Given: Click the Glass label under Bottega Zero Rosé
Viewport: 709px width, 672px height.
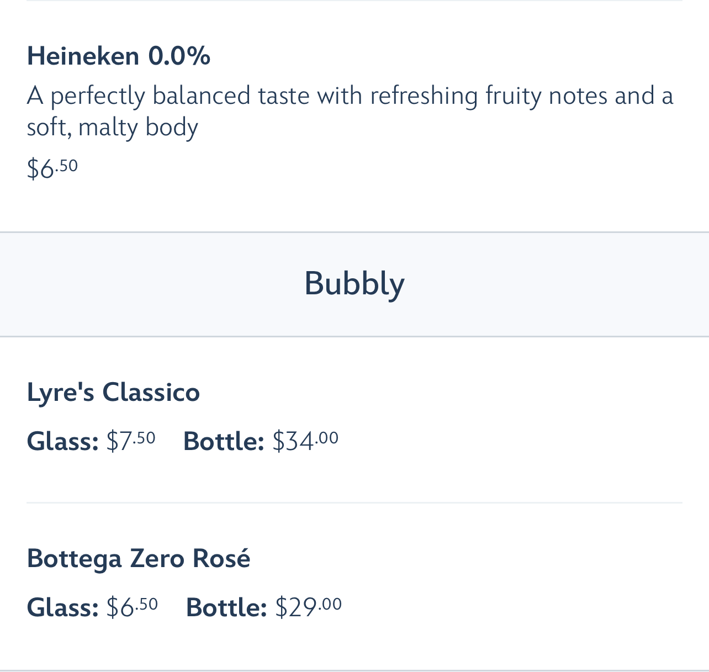Looking at the screenshot, I should pyautogui.click(x=62, y=607).
